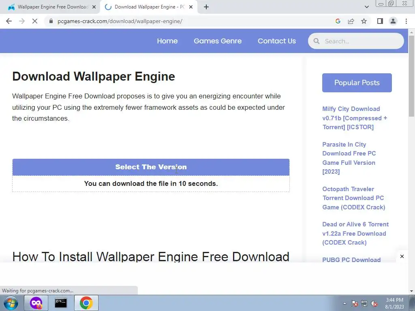
Task: Click the scrollbar down arrow
Action: tap(411, 291)
